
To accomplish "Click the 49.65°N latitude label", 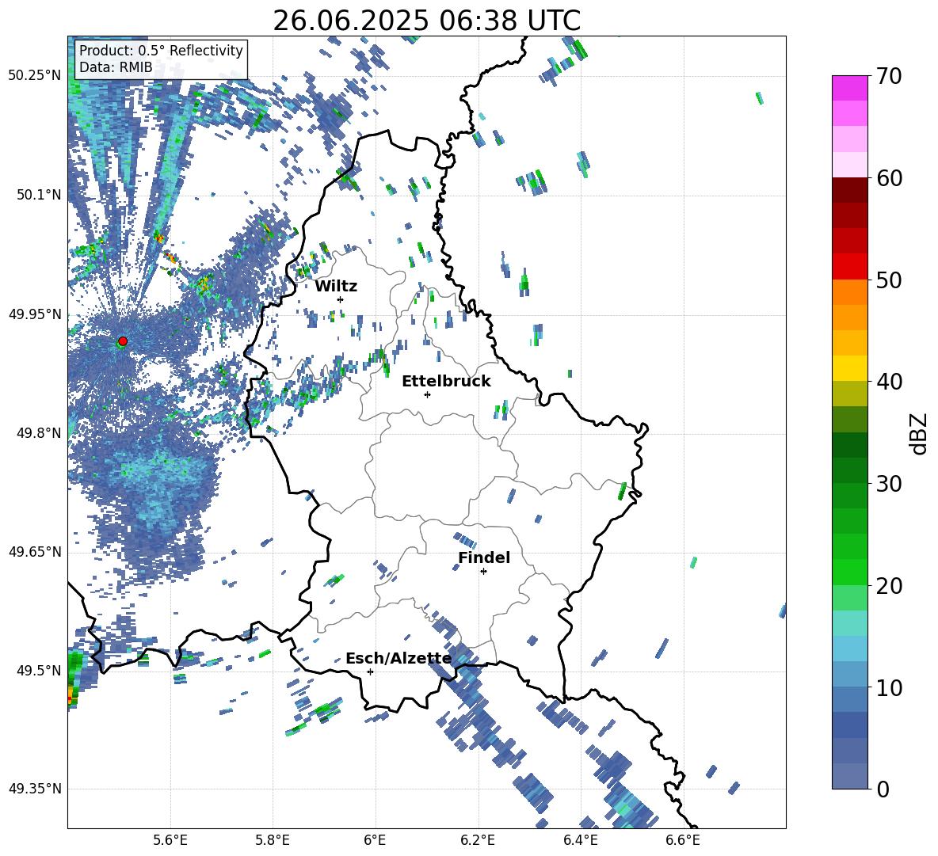I will tap(35, 552).
